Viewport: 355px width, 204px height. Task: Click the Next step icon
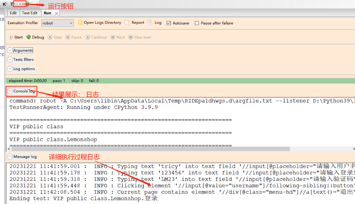click(113, 37)
